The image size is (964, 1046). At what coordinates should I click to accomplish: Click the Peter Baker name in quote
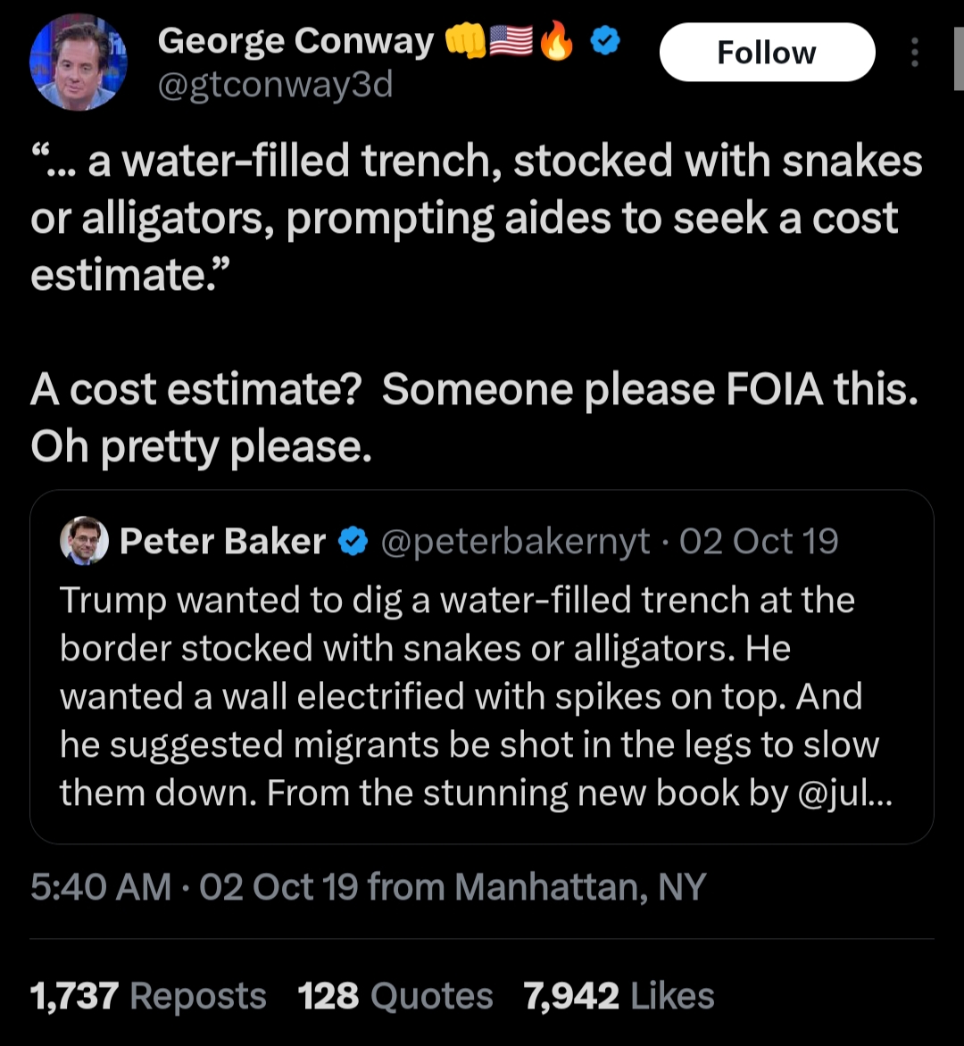222,542
